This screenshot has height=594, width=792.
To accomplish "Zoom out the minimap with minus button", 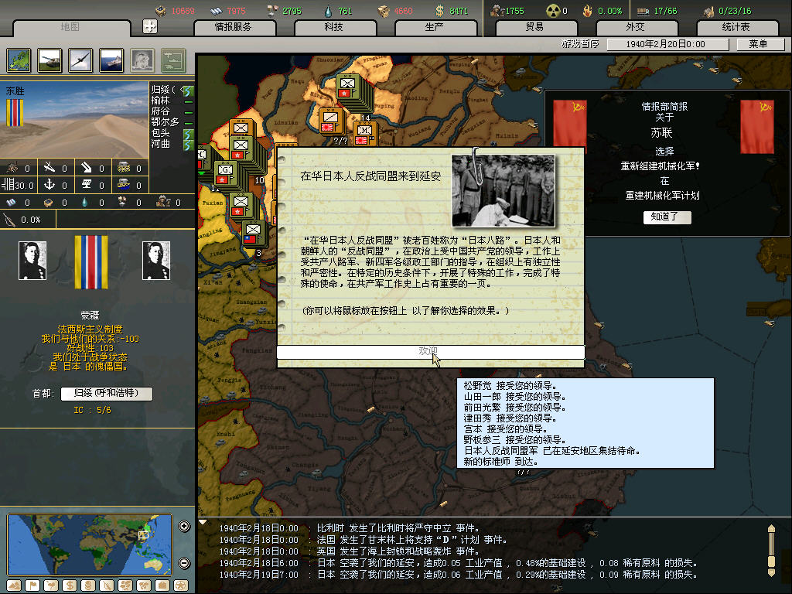I will tap(184, 563).
